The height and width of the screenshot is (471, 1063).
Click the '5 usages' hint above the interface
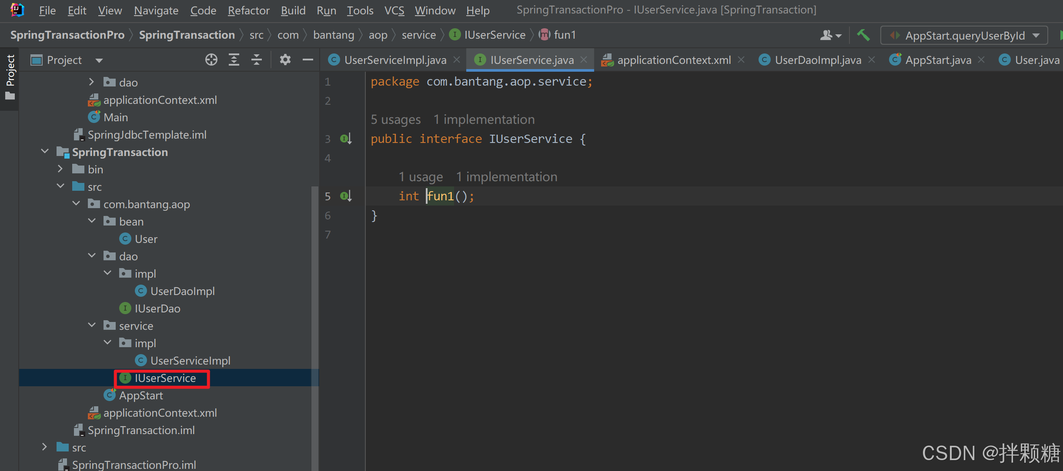[x=395, y=119]
